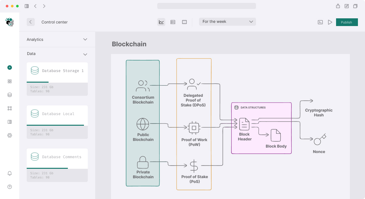This screenshot has height=199, width=365.
Task: Open the node connections icon in sidebar
Action: point(10,108)
